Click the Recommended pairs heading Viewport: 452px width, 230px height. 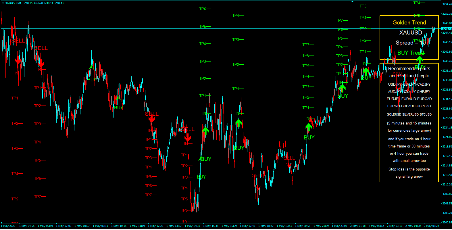point(409,68)
